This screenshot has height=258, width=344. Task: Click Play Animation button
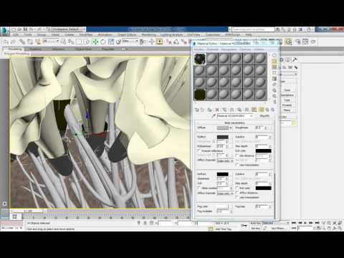click(x=305, y=223)
